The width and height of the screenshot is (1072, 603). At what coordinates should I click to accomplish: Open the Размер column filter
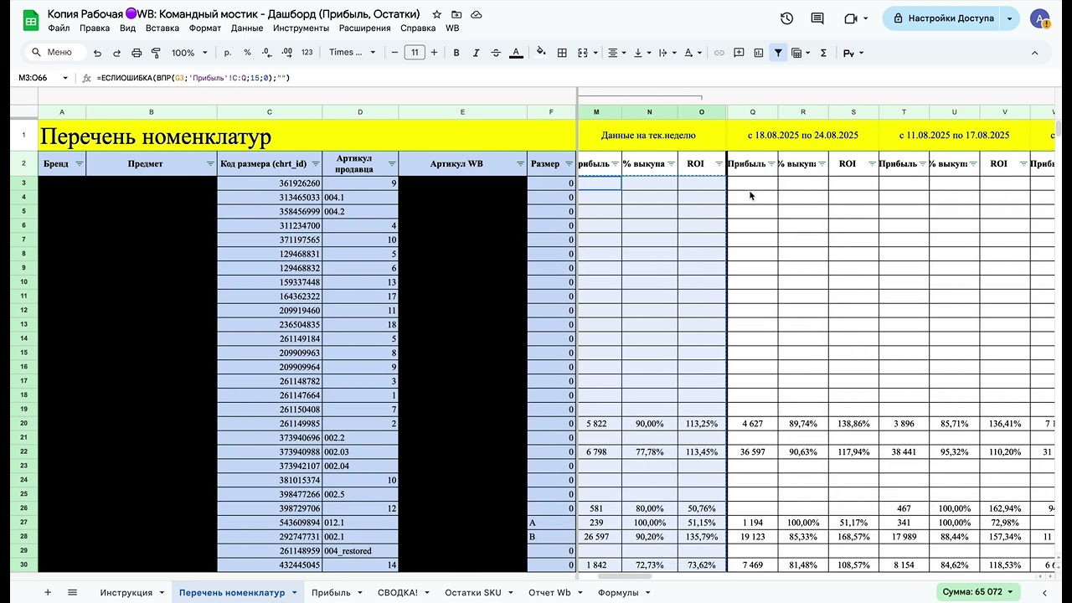(569, 164)
